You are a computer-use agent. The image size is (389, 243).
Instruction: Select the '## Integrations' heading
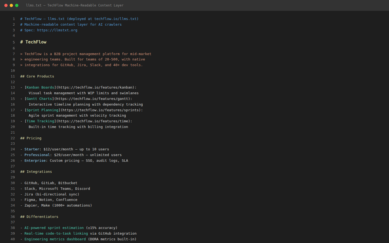click(36, 172)
